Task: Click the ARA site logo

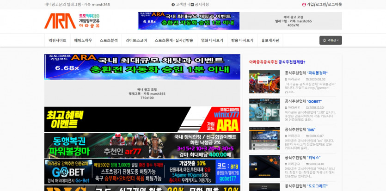Action: pyautogui.click(x=72, y=21)
